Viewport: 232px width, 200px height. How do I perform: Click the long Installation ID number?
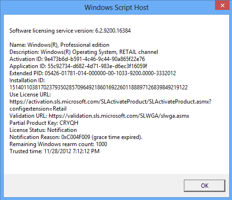tap(99, 87)
